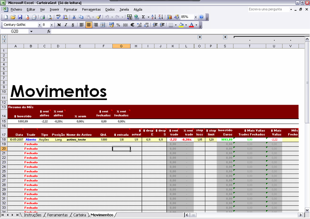Launch the Chart Wizard icon
Viewport: 310px width, 219px height.
click(169, 17)
